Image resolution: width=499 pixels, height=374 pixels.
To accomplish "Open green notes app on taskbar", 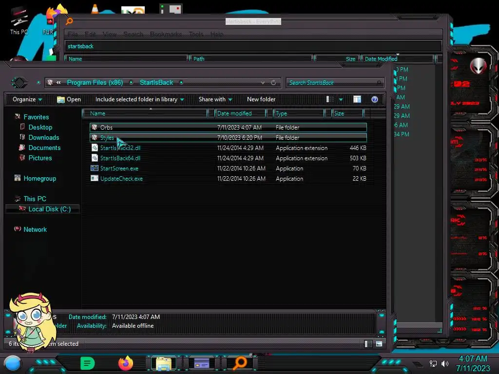I will pyautogui.click(x=88, y=363).
